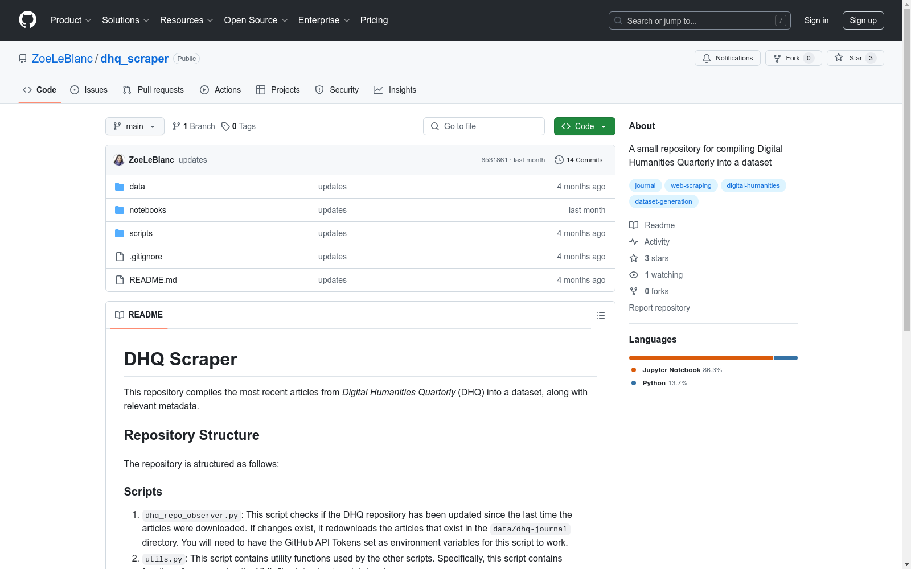Expand the Open Source menu
The image size is (911, 569).
coord(256,20)
